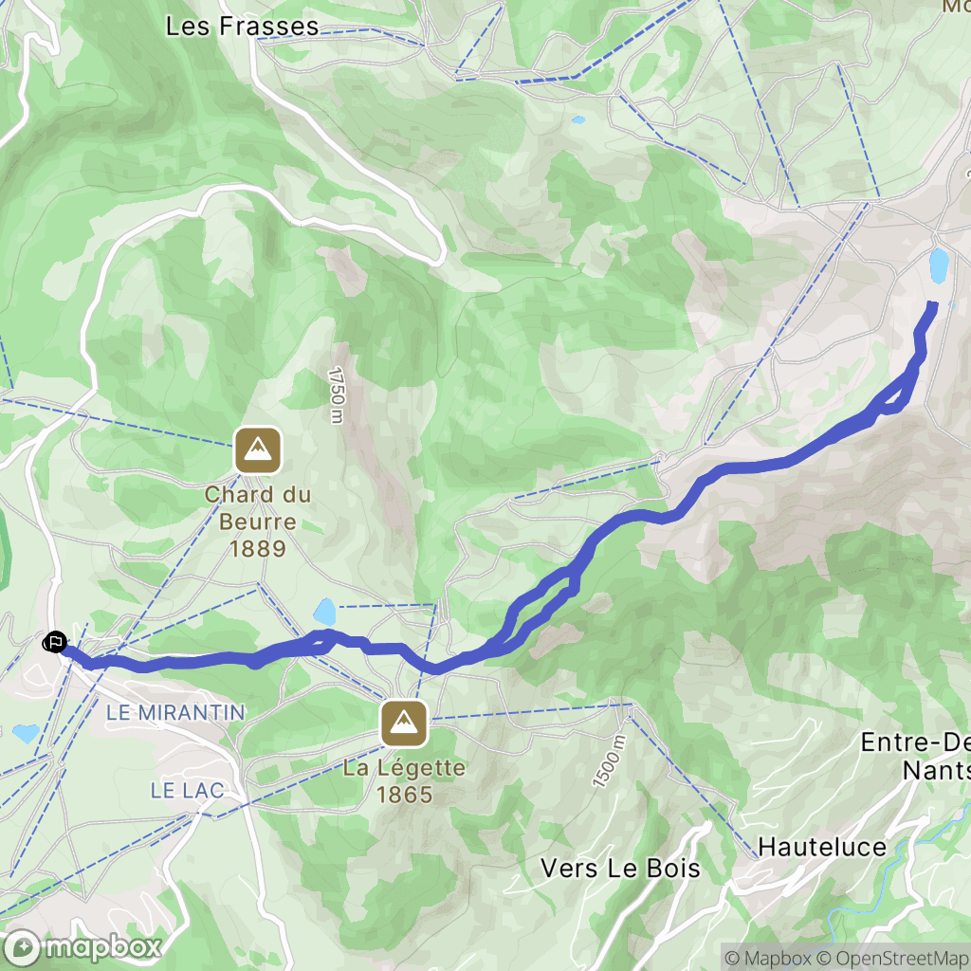
Task: Click the Vers Le Bois place label
Action: click(x=620, y=869)
